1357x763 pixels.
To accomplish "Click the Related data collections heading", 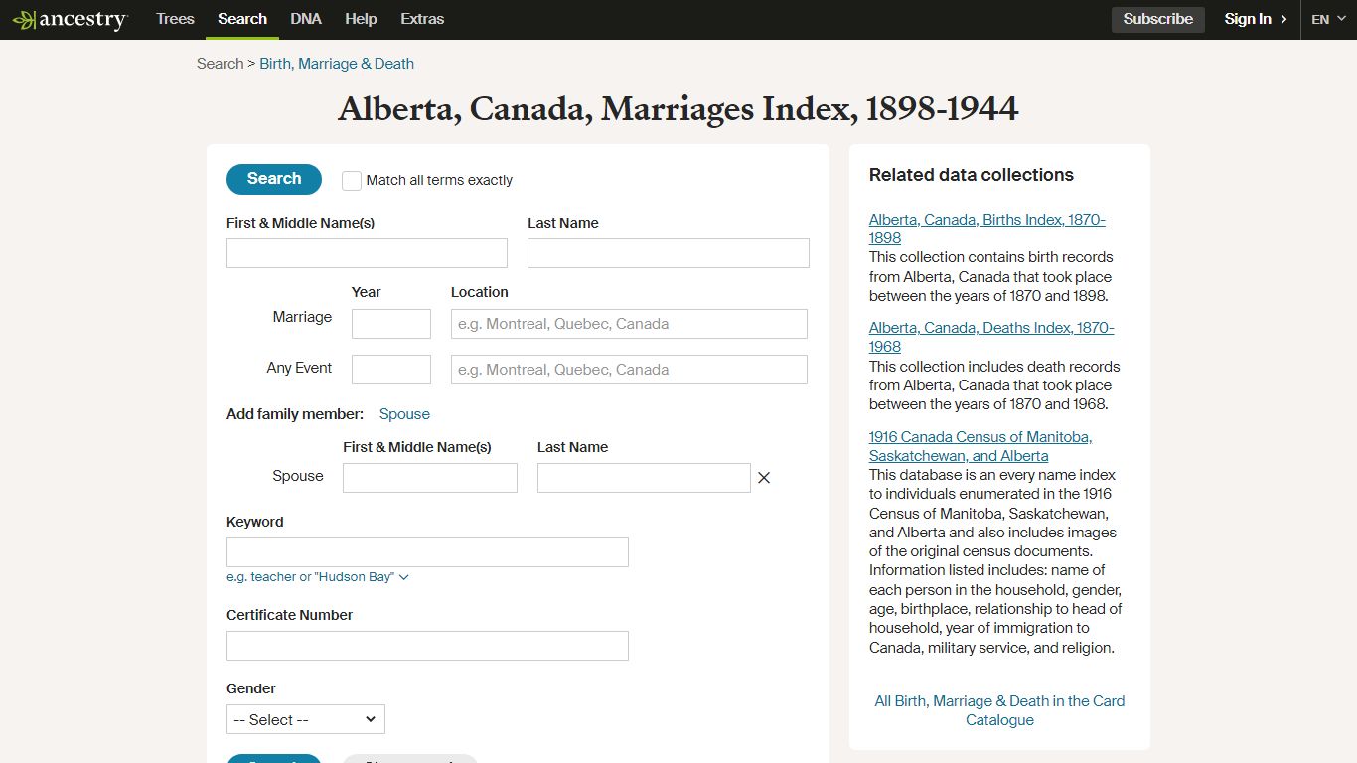I will 972,175.
